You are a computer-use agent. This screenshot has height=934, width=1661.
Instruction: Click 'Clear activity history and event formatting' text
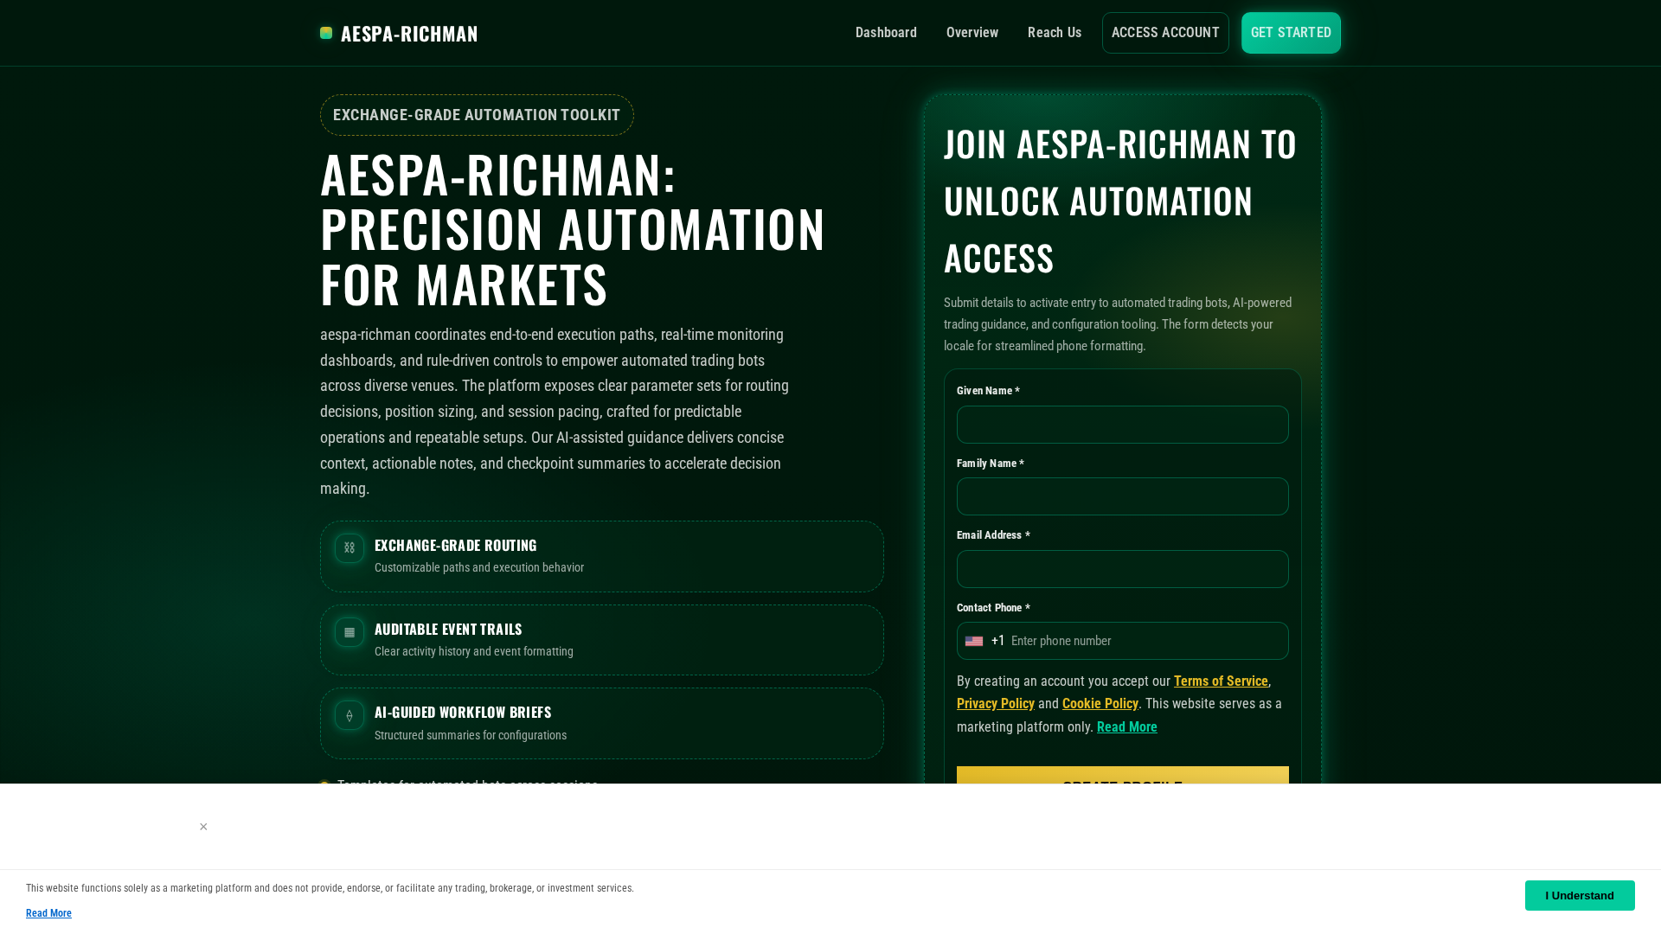click(474, 651)
